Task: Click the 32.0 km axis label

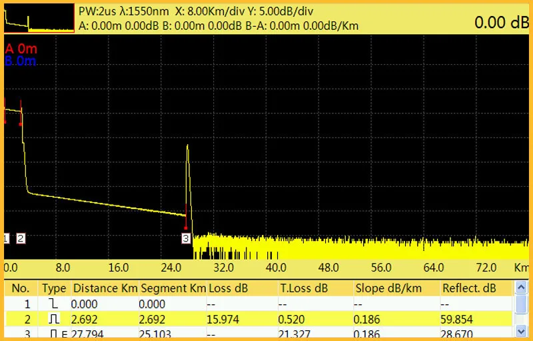Action: pyautogui.click(x=224, y=268)
